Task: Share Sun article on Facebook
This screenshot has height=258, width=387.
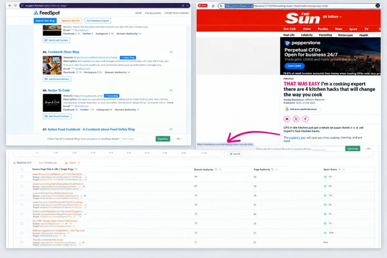Action: pyautogui.click(x=305, y=119)
